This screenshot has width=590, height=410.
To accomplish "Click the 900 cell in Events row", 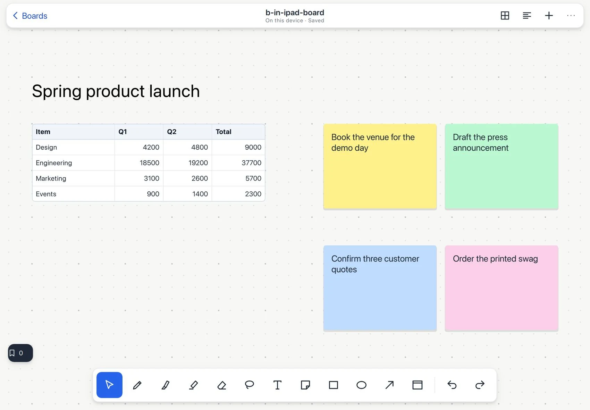I will (139, 194).
